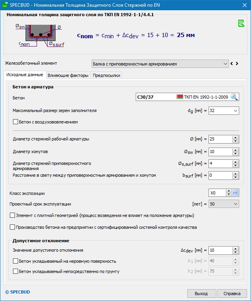Viewport: 251px width, 301px height.
Task: Expand maximum aggregate size dg dropdown
Action: click(235, 111)
